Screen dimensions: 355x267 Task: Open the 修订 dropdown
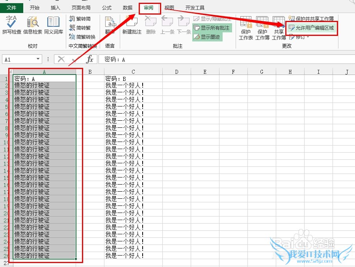click(299, 37)
